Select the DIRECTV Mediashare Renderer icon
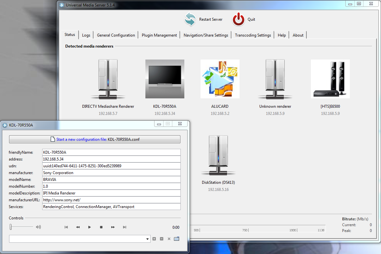This screenshot has width=381, height=254. (108, 79)
